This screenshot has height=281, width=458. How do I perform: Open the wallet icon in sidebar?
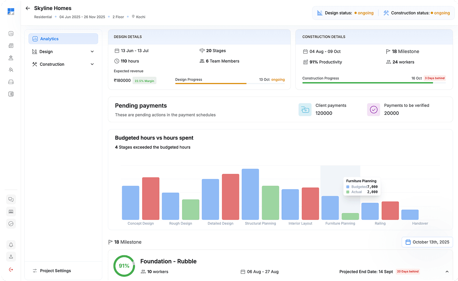tap(11, 94)
